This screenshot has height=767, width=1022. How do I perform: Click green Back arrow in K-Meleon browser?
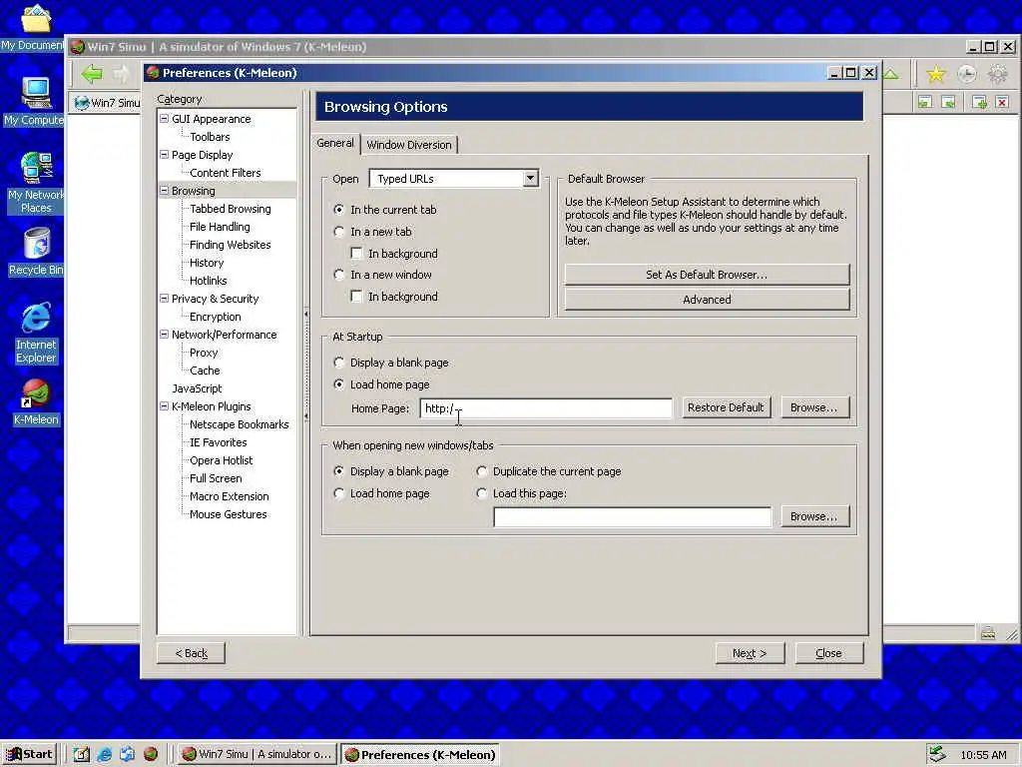tap(92, 74)
